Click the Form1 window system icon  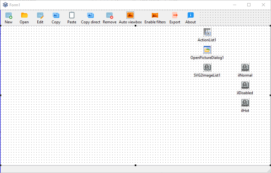(x=5, y=5)
